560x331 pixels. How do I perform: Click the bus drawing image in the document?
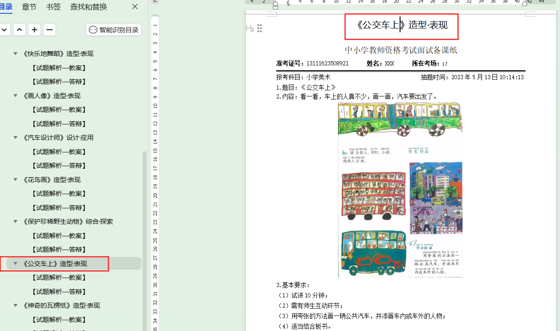tap(400, 189)
